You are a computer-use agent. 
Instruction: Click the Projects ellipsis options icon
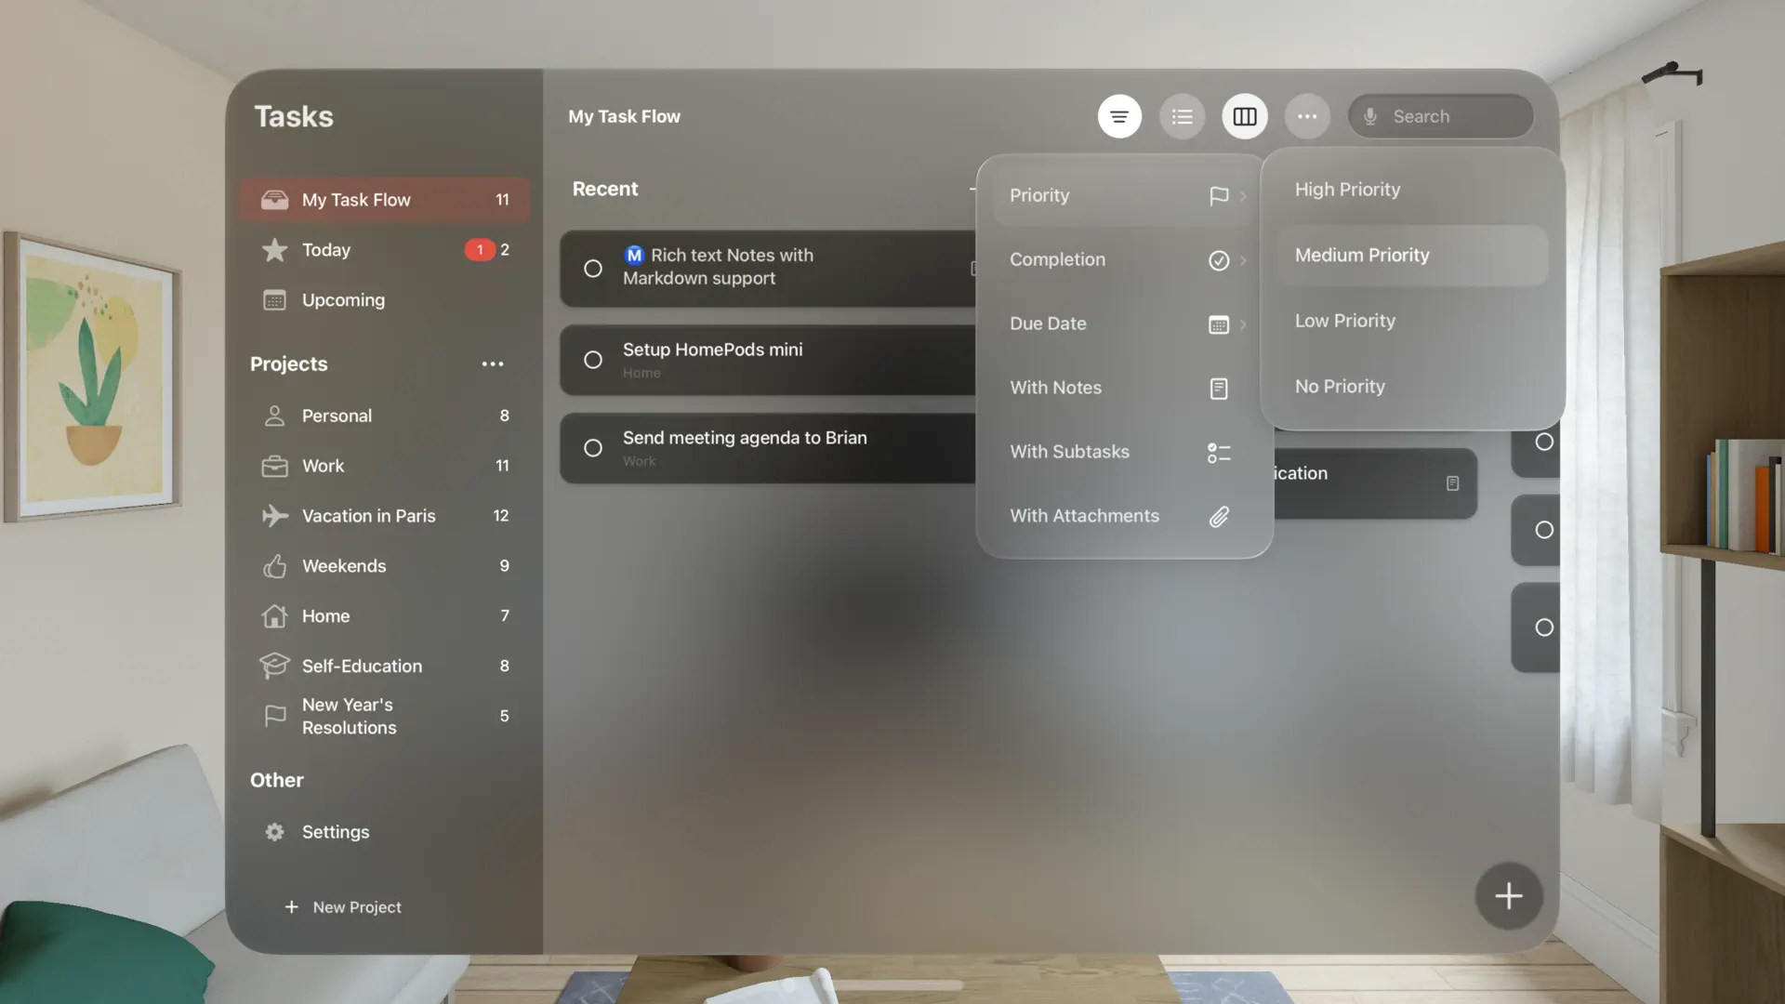pyautogui.click(x=493, y=363)
